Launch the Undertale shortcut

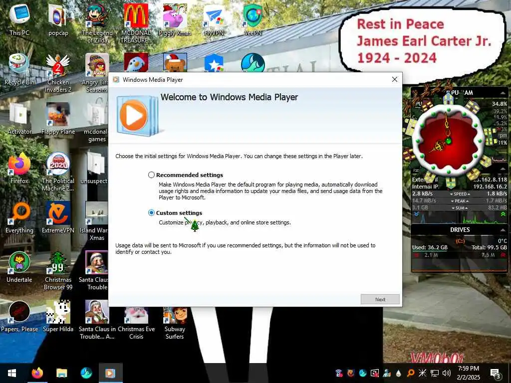(19, 267)
